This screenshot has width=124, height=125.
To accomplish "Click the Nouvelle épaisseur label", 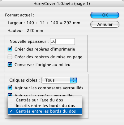I will (29, 41).
